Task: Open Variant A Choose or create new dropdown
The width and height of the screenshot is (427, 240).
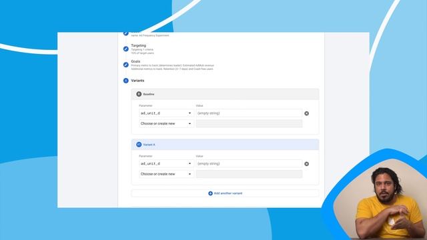Action: point(166,174)
